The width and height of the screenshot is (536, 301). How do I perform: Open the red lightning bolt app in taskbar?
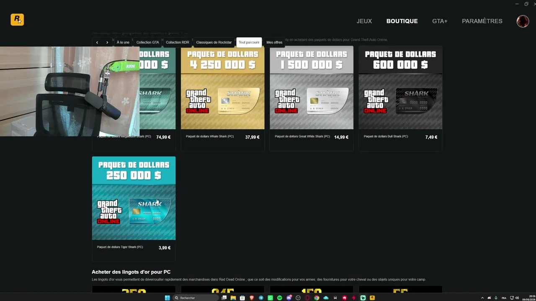pyautogui.click(x=354, y=298)
